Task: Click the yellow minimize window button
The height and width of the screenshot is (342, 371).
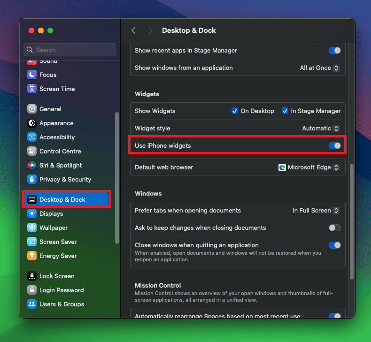Action: [x=41, y=30]
